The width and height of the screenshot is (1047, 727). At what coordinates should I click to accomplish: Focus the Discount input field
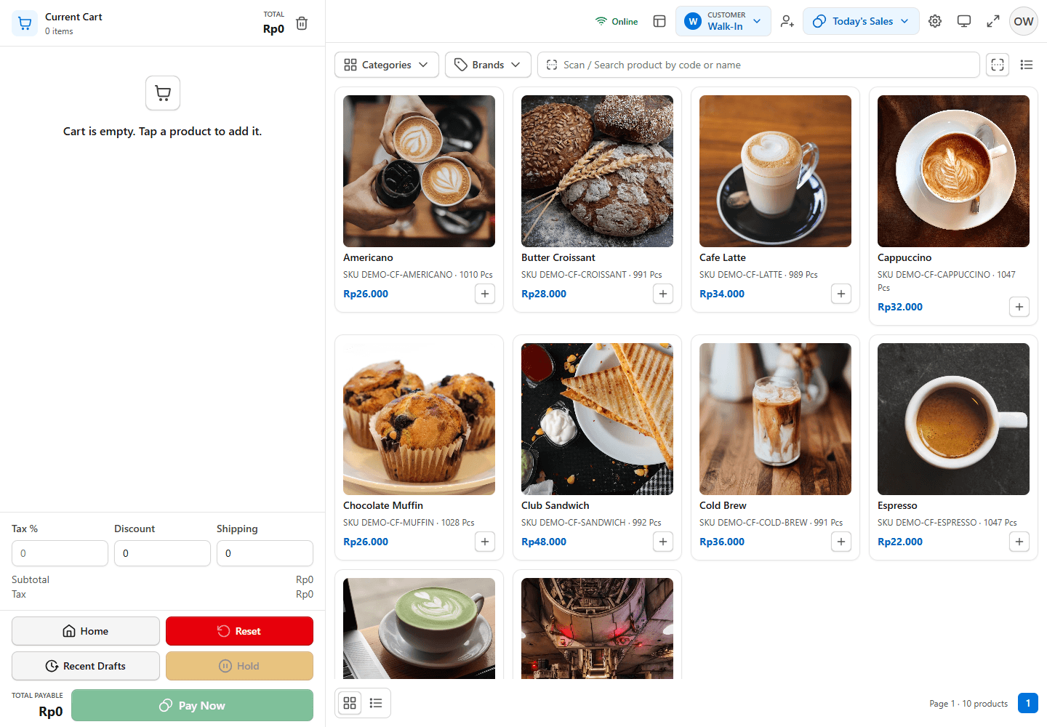(x=162, y=553)
